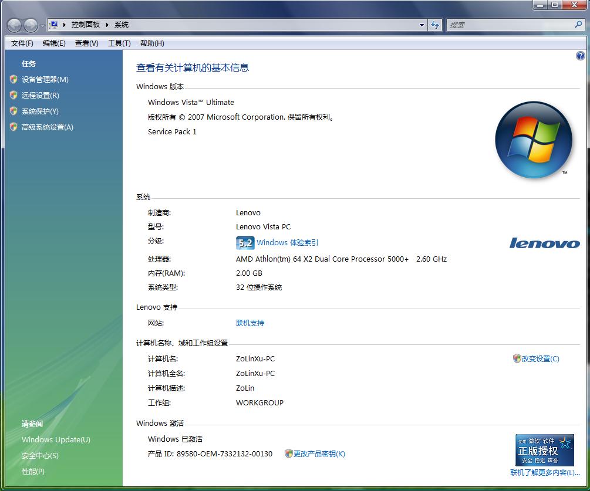Viewport: 590px width, 491px height.
Task: Focus the 搜索 search field
Action: [x=511, y=25]
